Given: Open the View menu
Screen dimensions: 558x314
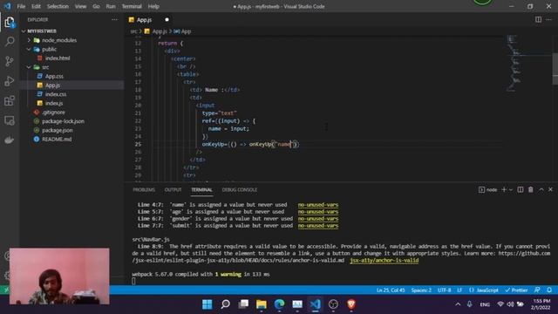Looking at the screenshot, I should (x=80, y=6).
